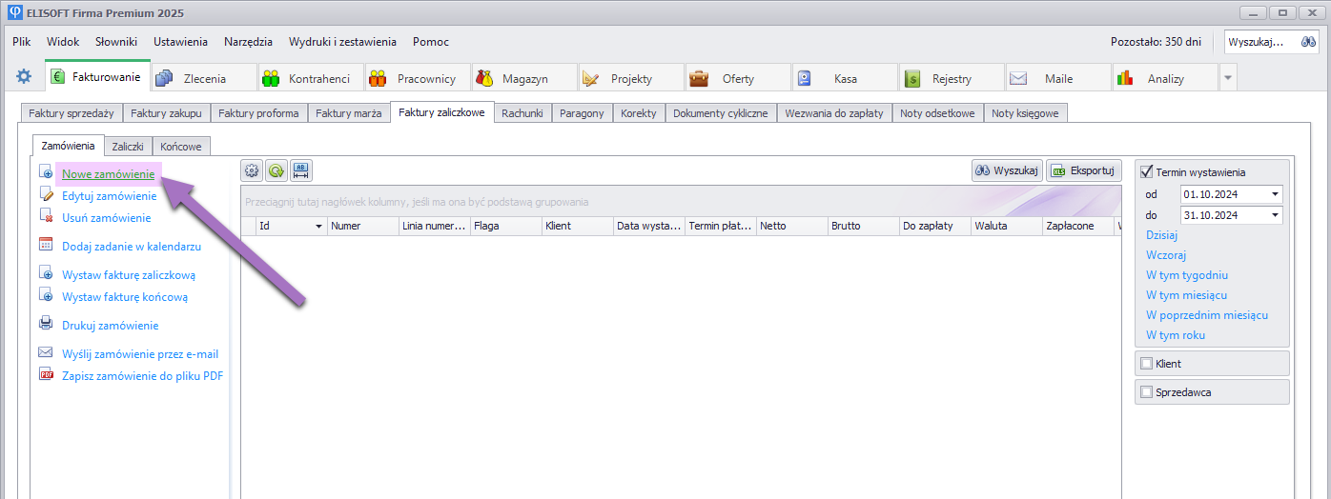Image resolution: width=1331 pixels, height=499 pixels.
Task: Enable the Sprzedawca filter checkbox
Action: 1147,392
